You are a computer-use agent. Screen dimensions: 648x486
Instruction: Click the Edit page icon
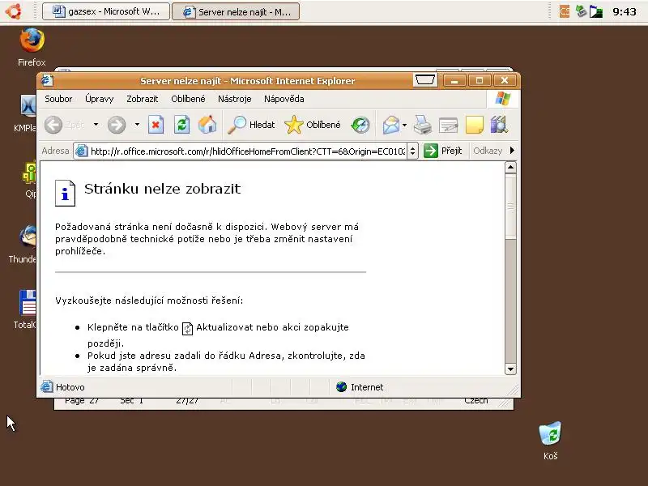point(449,125)
